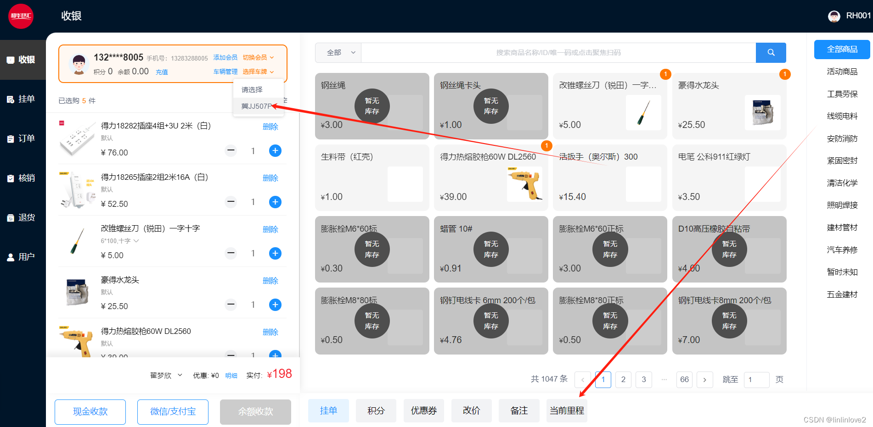This screenshot has height=427, width=873.
Task: Select license plate 冀JJ507P option
Action: click(258, 106)
